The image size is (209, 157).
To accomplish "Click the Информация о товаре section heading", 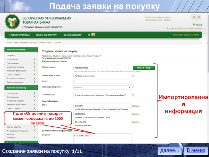I will pyautogui.click(x=54, y=61).
